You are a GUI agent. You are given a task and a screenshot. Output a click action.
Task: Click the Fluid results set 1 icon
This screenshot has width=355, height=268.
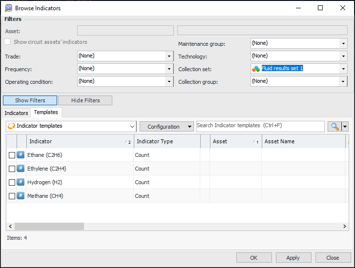point(256,69)
